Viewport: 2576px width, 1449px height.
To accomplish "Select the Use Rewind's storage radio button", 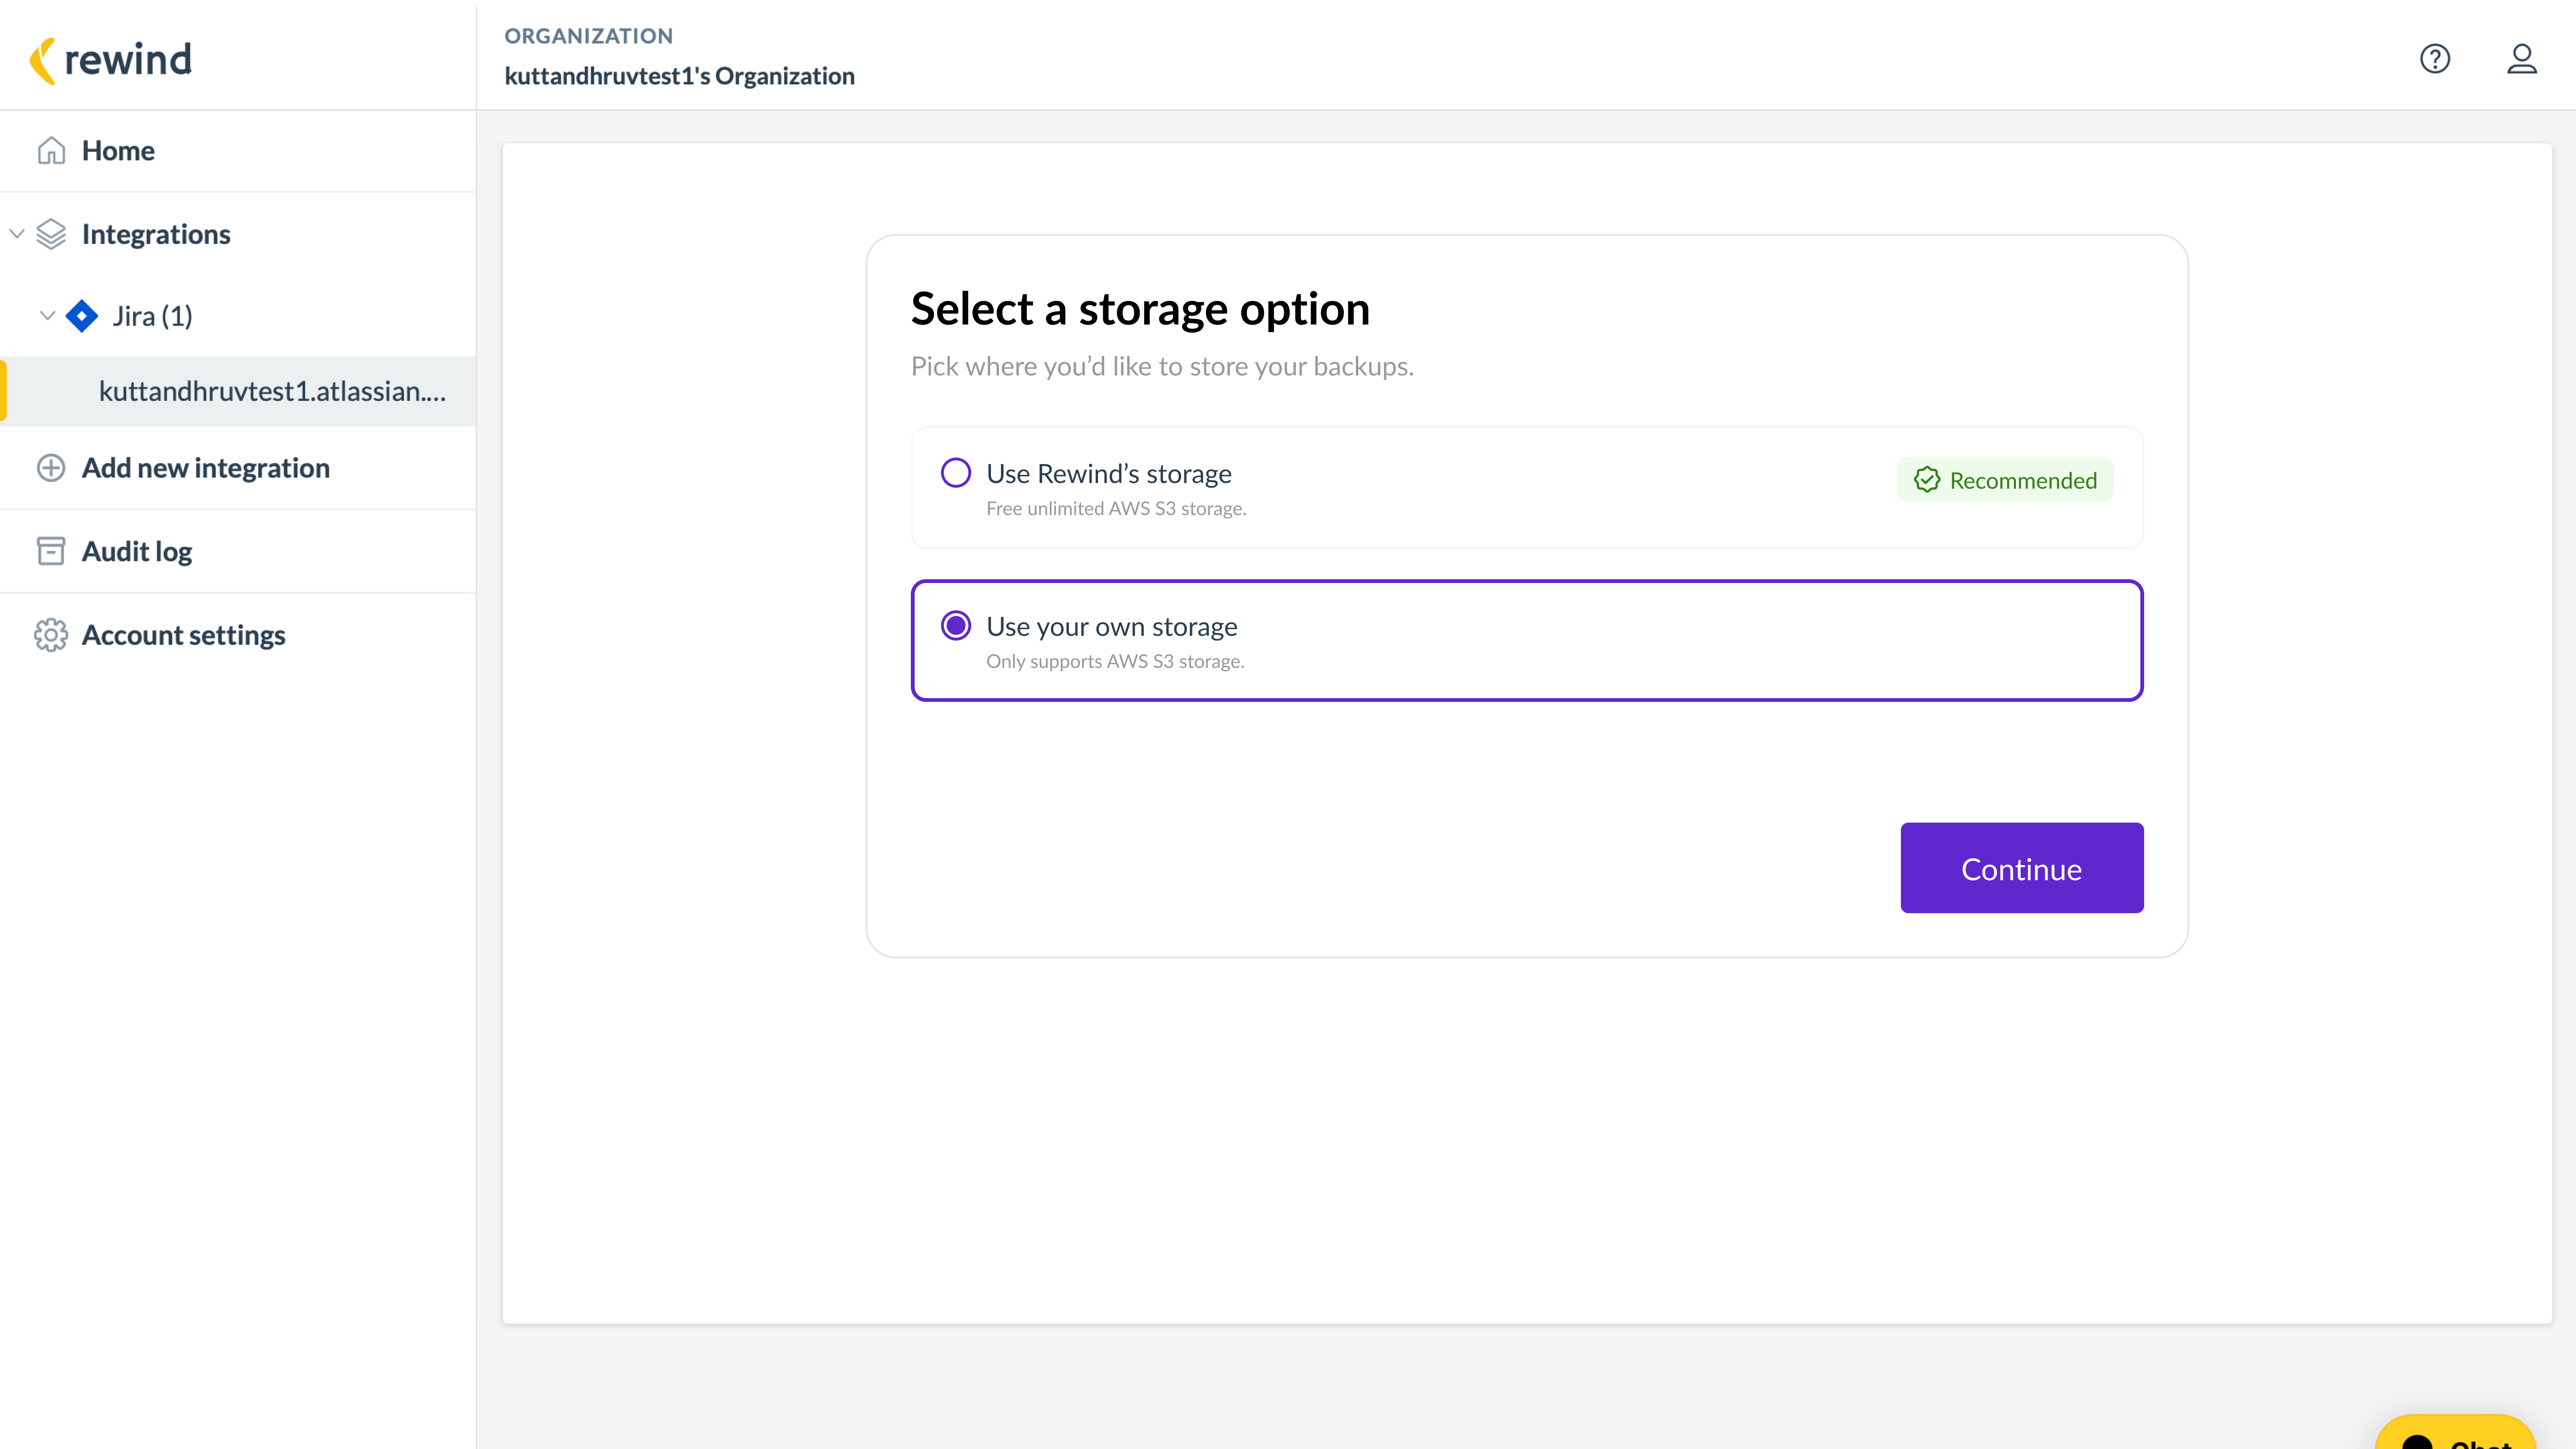I will pos(955,472).
